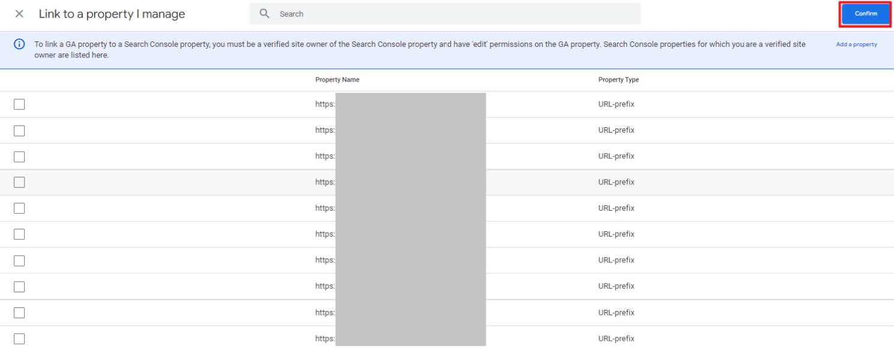The height and width of the screenshot is (350, 894).
Task: Tick the checkbox in the ninth property row
Action: 19,313
